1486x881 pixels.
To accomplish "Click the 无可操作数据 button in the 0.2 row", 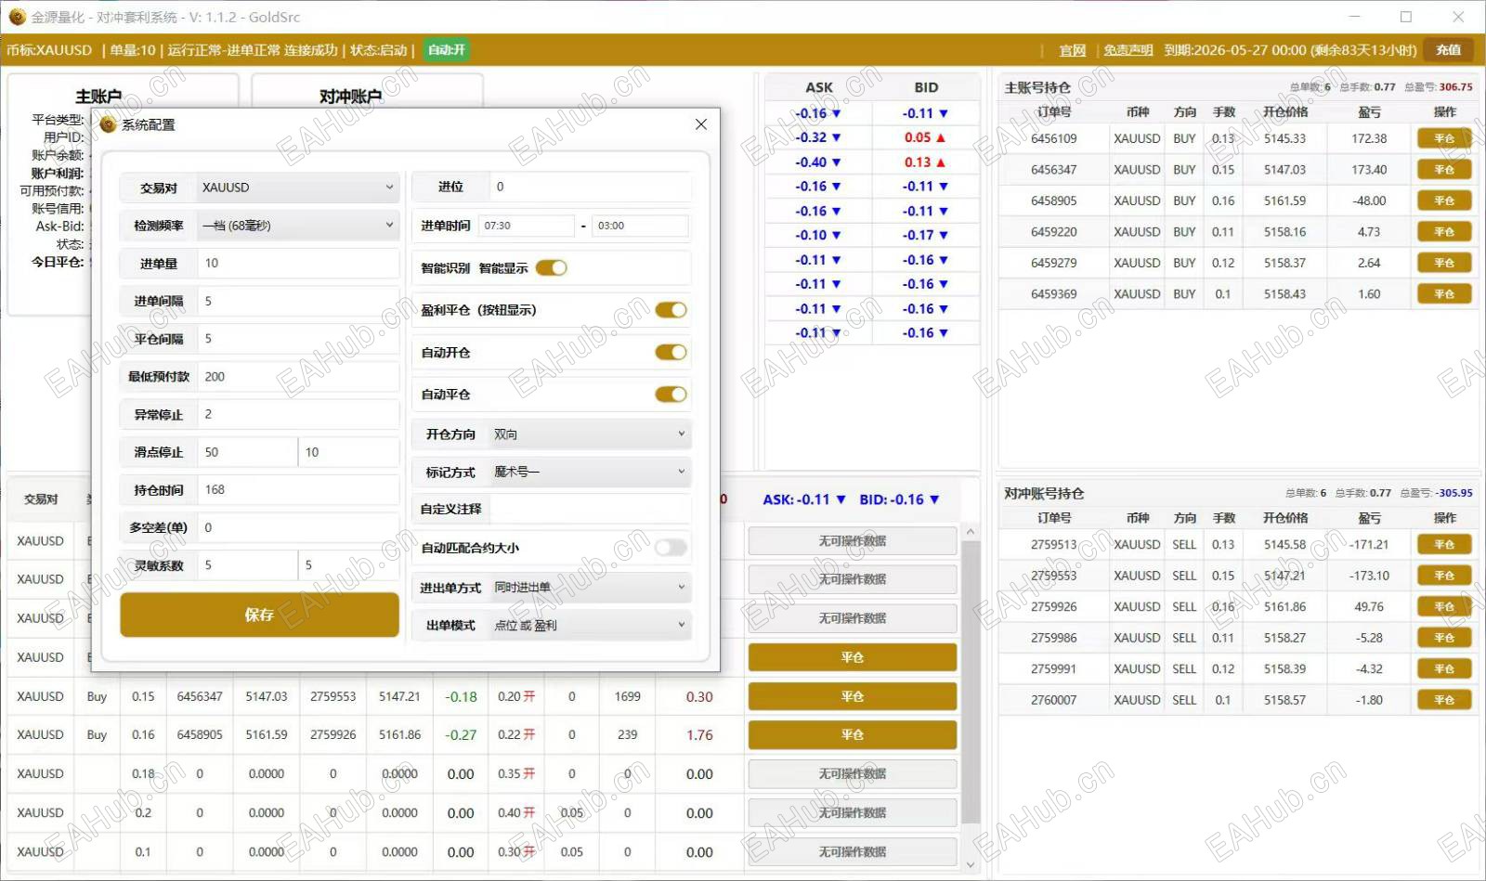I will click(x=853, y=812).
